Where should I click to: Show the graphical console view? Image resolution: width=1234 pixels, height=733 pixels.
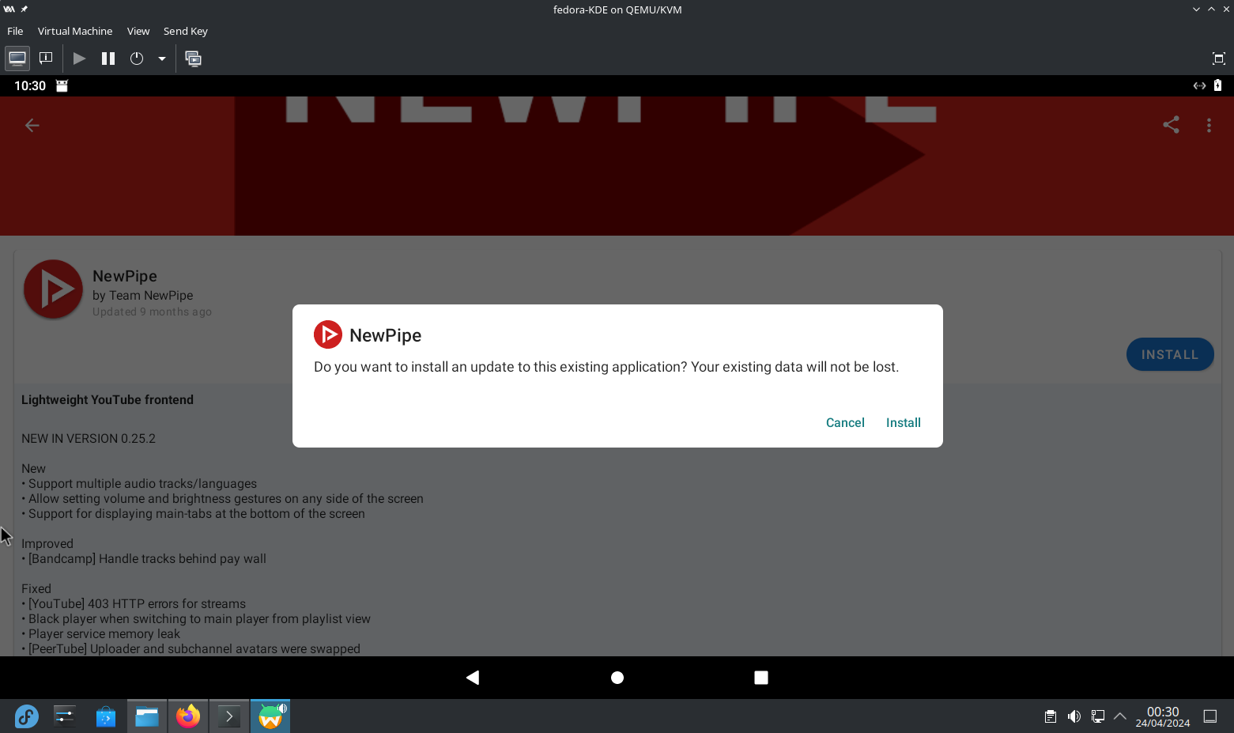17,59
